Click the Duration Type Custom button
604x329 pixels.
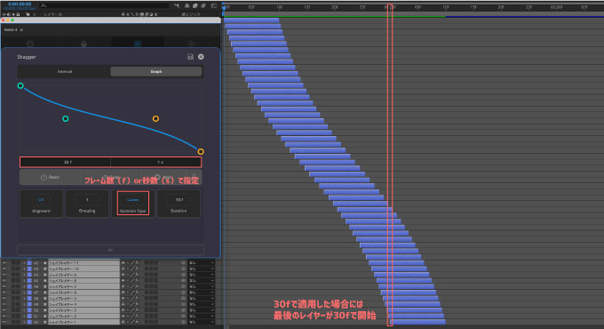pyautogui.click(x=133, y=204)
